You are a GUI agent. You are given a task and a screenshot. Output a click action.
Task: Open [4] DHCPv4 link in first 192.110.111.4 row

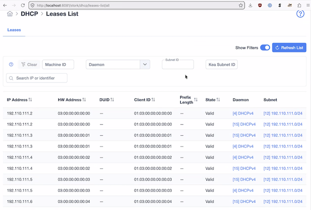243,157
